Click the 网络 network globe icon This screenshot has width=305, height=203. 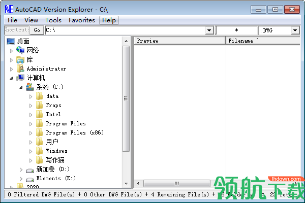click(x=20, y=50)
